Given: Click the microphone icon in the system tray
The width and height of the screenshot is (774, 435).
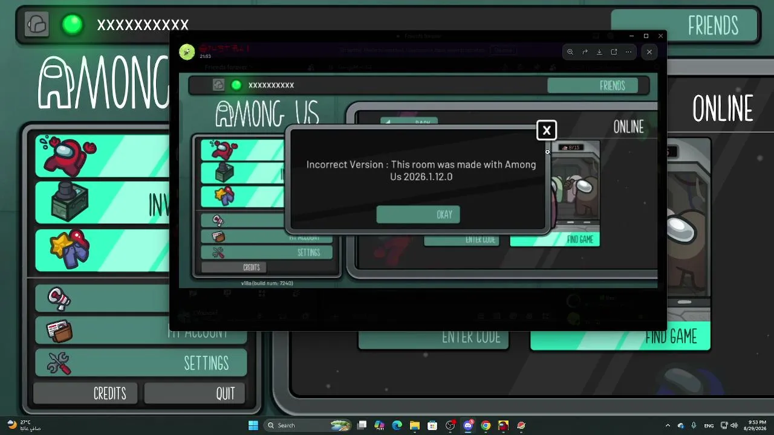Looking at the screenshot, I should [694, 425].
